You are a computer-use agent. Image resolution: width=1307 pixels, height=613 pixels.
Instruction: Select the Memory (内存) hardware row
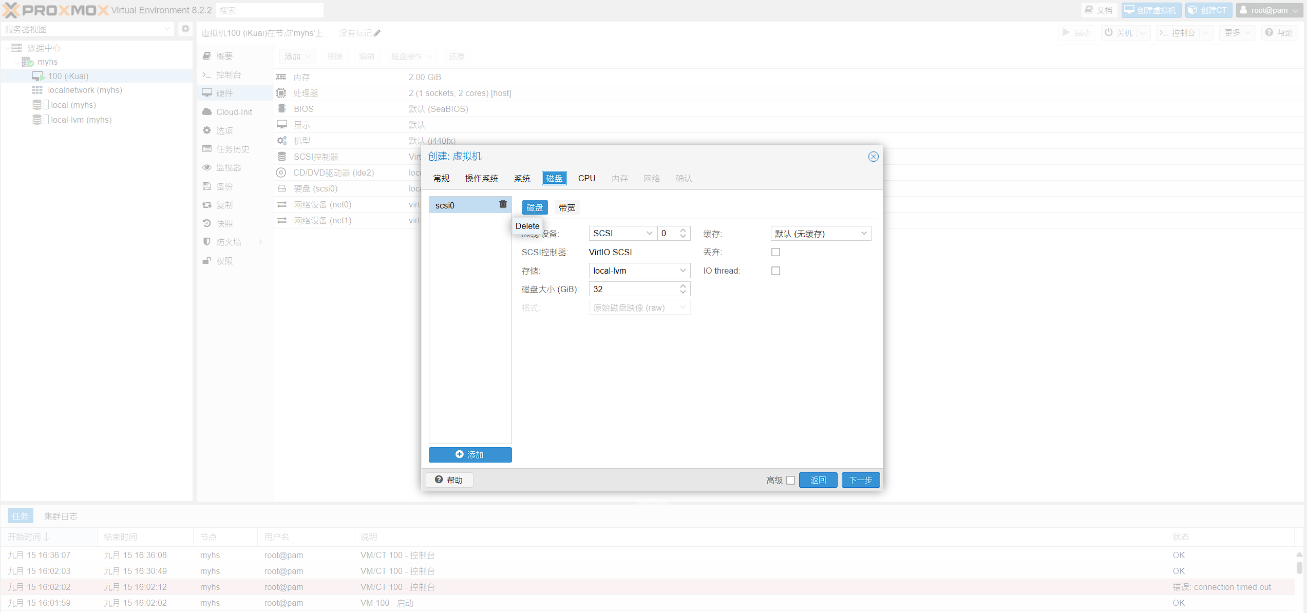789,77
